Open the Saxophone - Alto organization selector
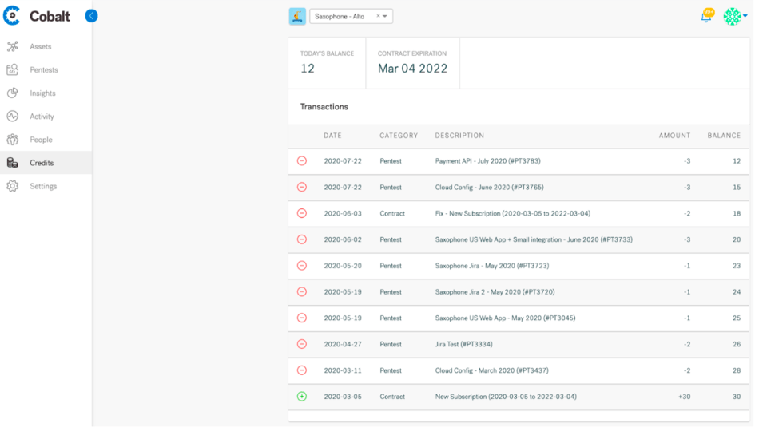 tap(351, 16)
